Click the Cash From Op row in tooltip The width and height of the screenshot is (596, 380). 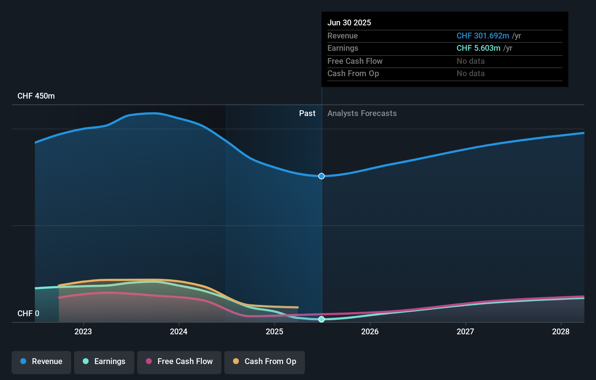tap(445, 74)
